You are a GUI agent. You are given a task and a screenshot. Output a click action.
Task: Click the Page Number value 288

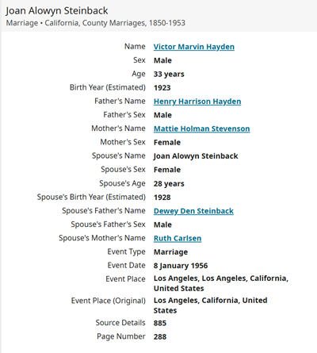coord(160,337)
